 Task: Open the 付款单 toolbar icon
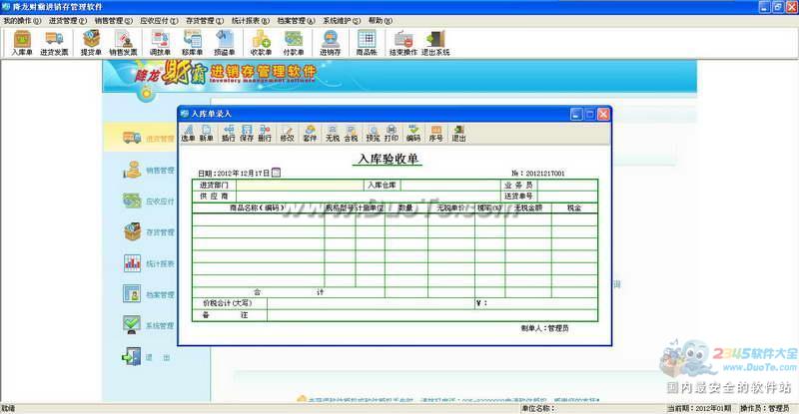294,43
